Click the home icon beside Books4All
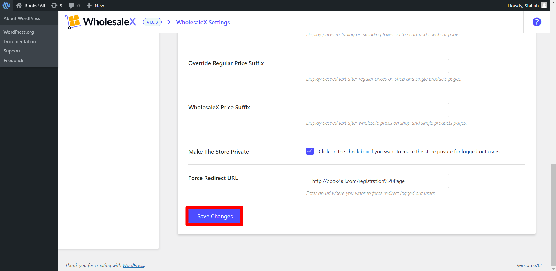 19,6
